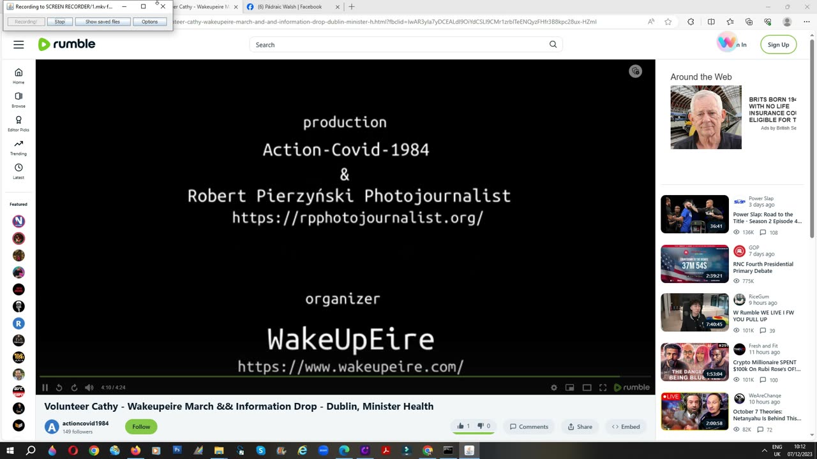Open a new browser tab
817x459 pixels.
pyautogui.click(x=351, y=7)
